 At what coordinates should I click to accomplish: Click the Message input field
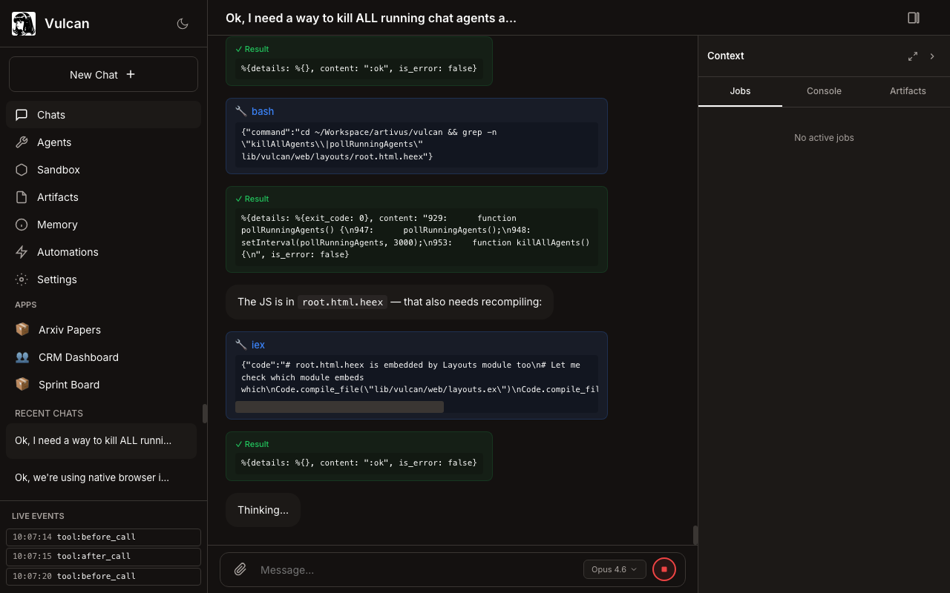coord(416,569)
